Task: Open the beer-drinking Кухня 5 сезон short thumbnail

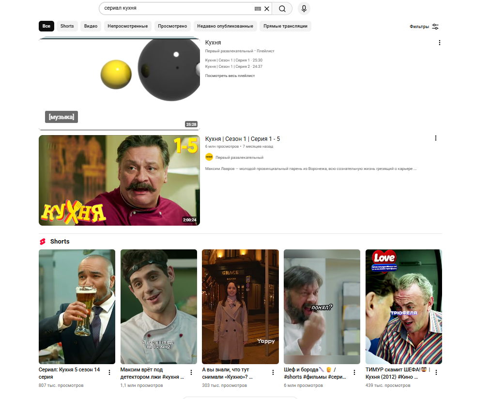Action: (x=77, y=307)
